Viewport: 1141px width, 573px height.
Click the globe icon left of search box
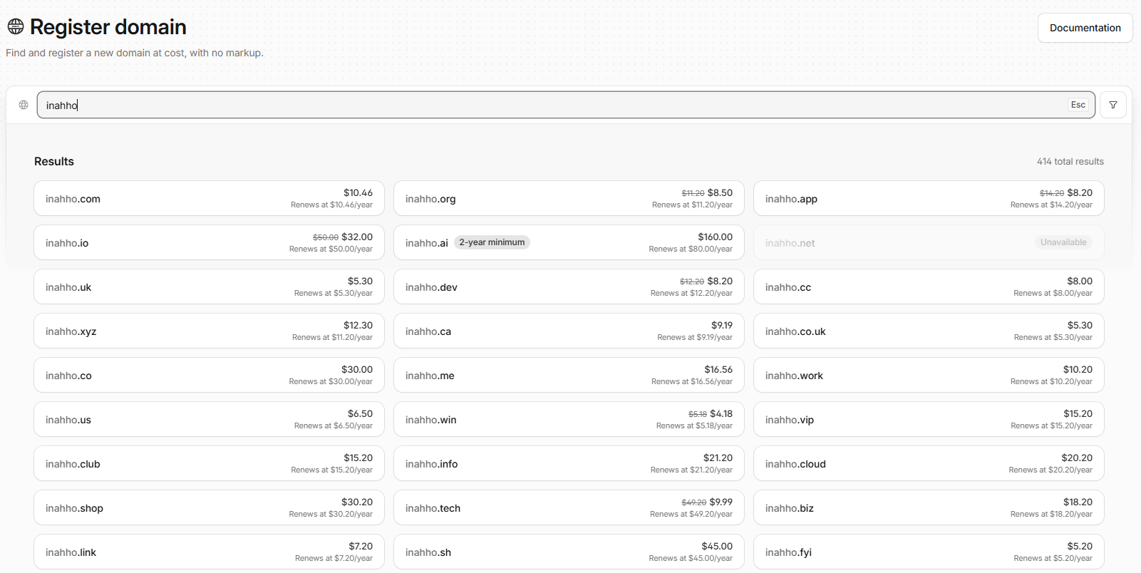tap(24, 105)
